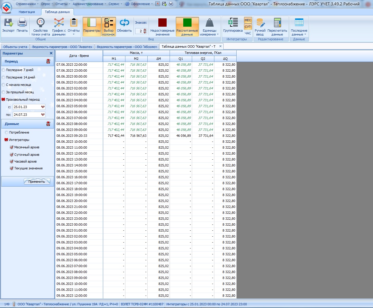Select Произвольный период option
Screen dimensions: 373x308
(x=20, y=100)
